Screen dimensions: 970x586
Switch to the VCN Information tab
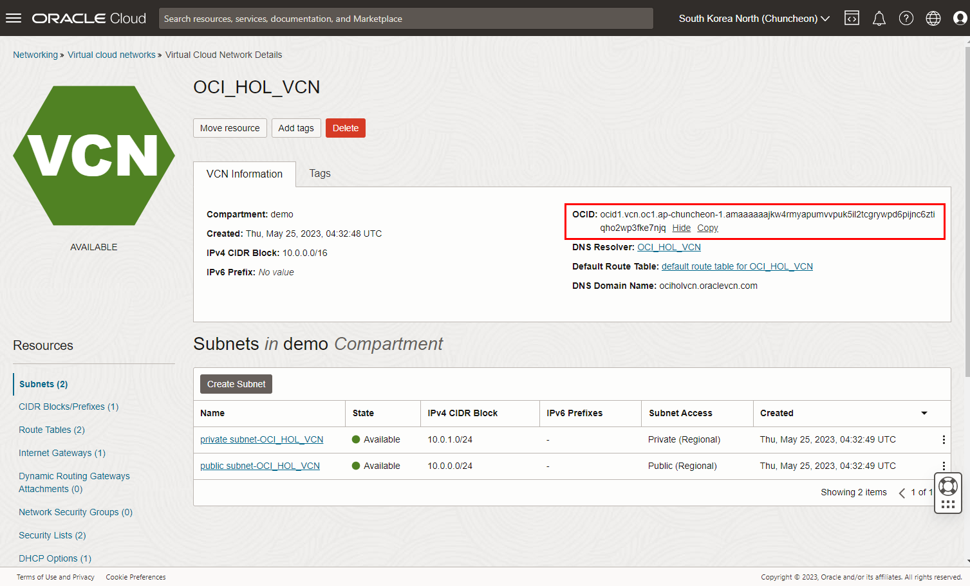[x=245, y=174]
